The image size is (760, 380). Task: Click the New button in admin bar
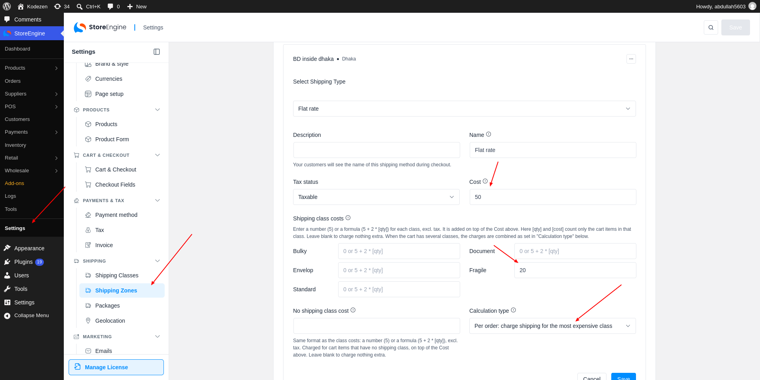(x=137, y=6)
